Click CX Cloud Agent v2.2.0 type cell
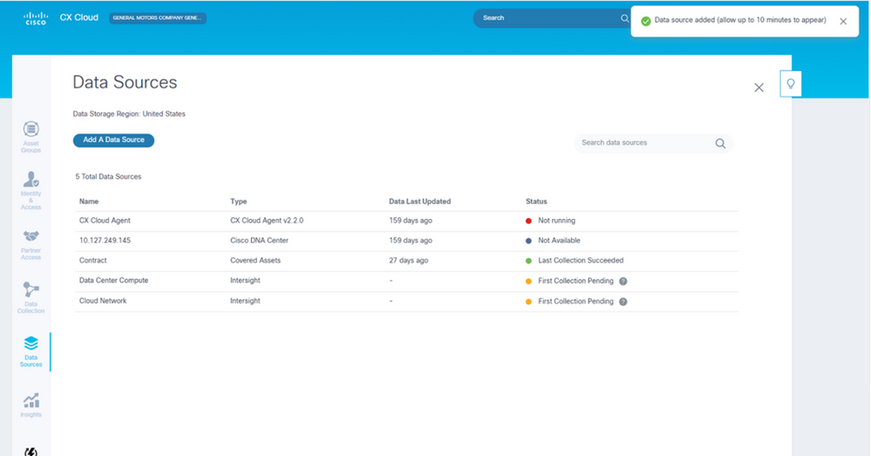The width and height of the screenshot is (871, 456). (267, 221)
